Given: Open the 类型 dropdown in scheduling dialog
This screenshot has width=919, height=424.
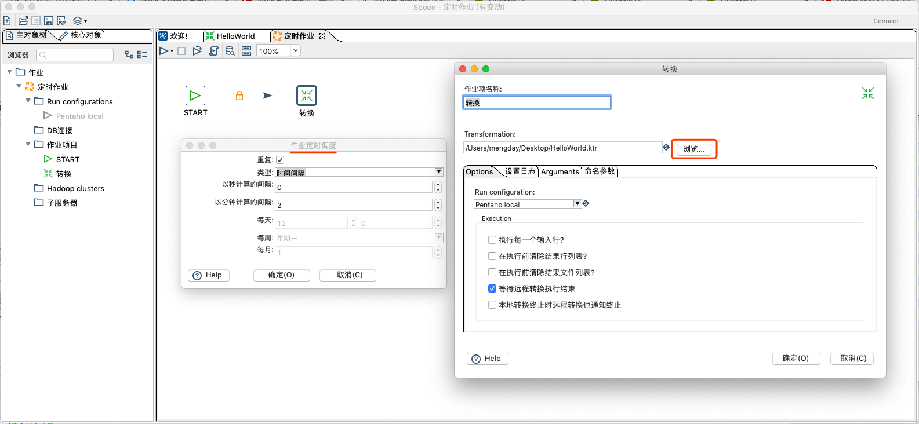Looking at the screenshot, I should pos(439,172).
